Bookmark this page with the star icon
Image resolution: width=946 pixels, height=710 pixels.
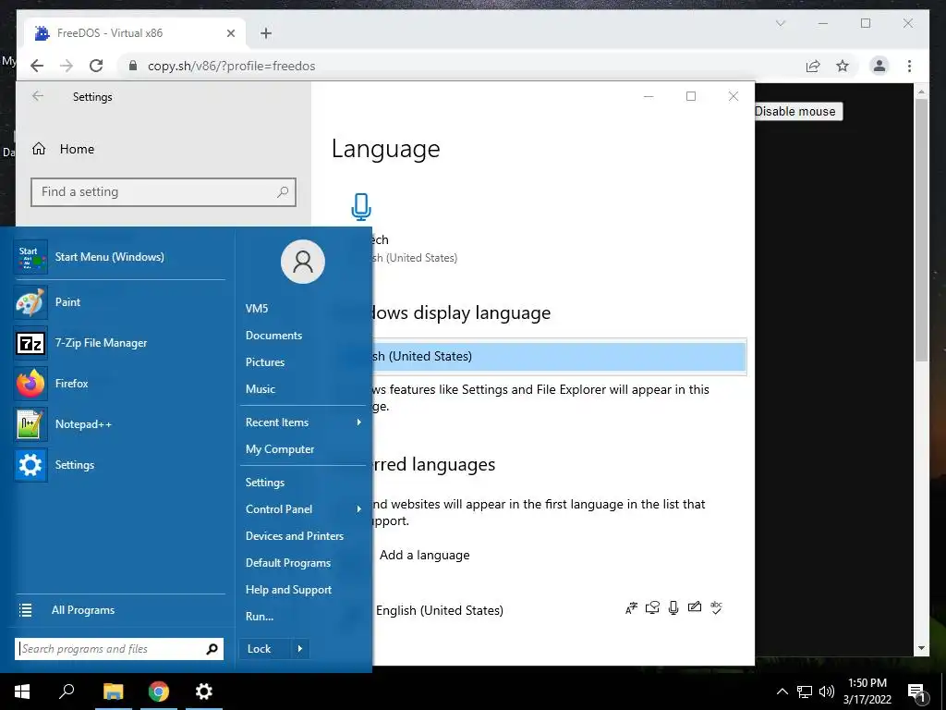coord(843,66)
